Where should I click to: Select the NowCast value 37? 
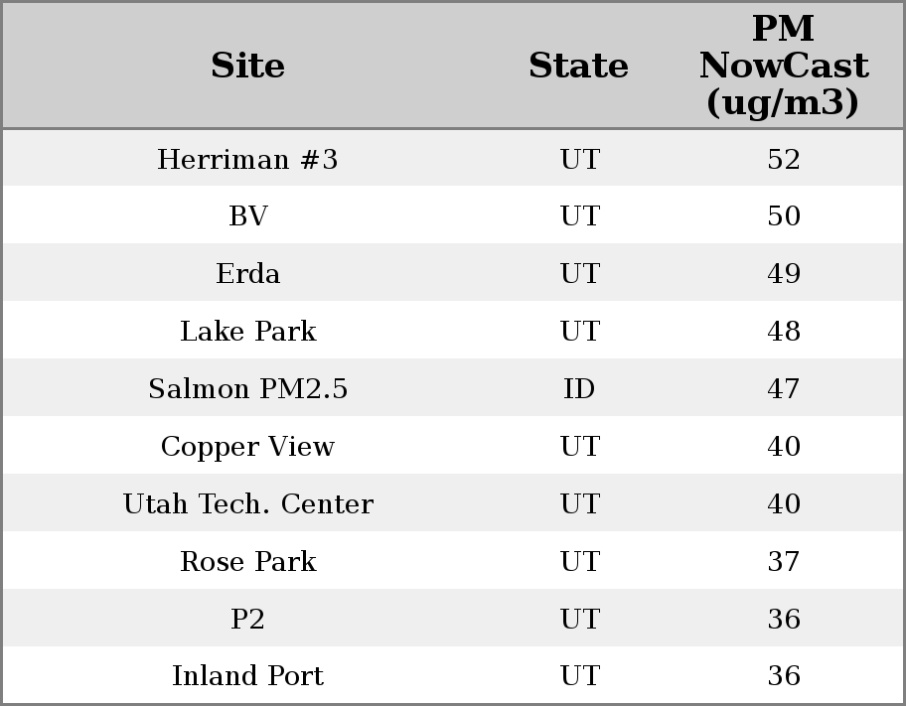[x=783, y=561]
